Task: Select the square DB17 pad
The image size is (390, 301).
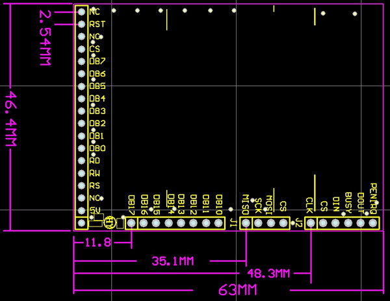Action: point(131,223)
